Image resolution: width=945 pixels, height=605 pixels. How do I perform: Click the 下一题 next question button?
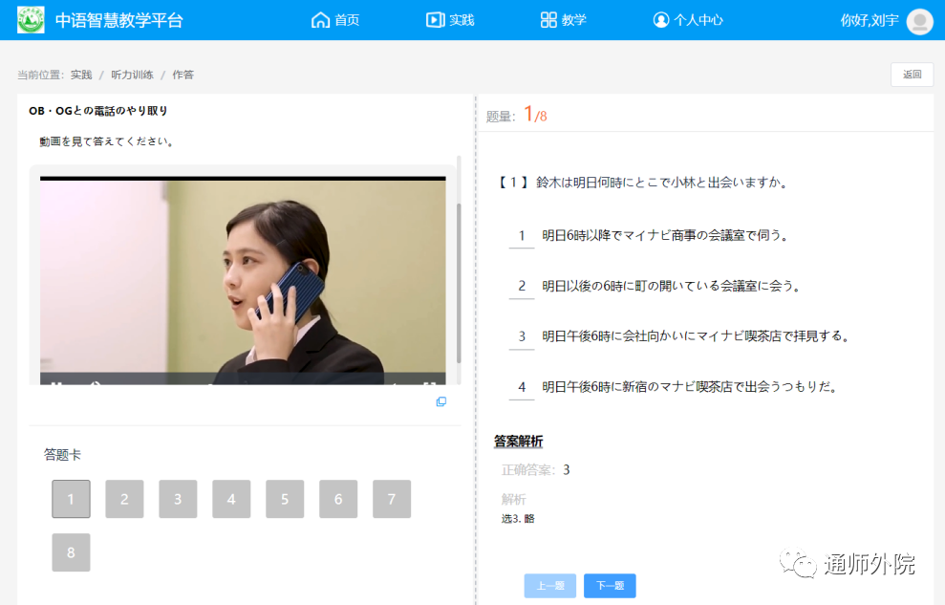[610, 586]
